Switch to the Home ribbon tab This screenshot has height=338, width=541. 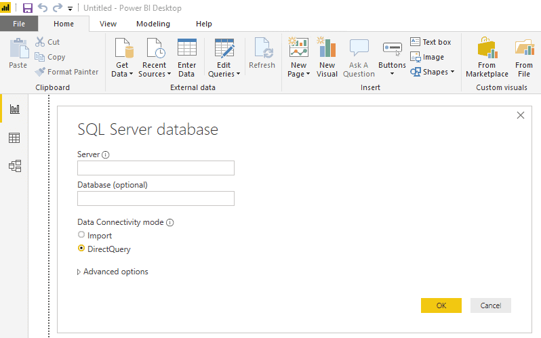click(x=64, y=24)
